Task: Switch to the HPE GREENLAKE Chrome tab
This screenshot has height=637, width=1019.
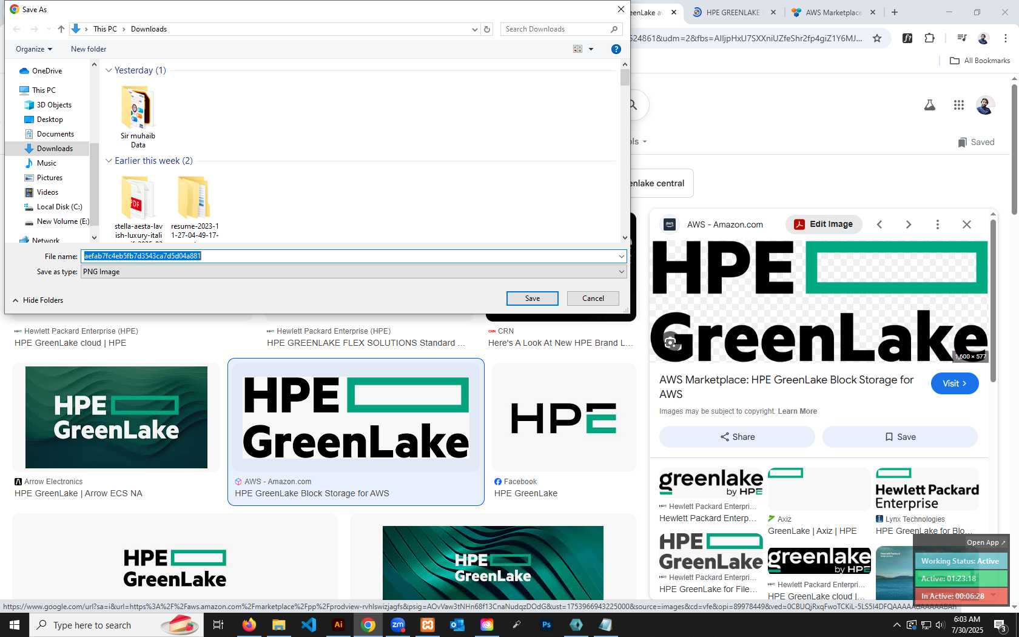Action: 733,12
